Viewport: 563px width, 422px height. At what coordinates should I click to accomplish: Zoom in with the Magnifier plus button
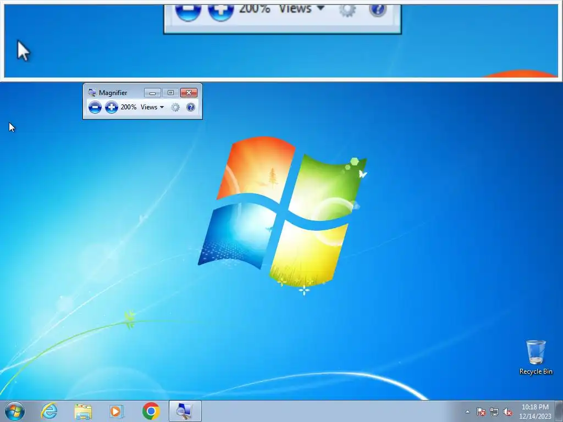(111, 107)
